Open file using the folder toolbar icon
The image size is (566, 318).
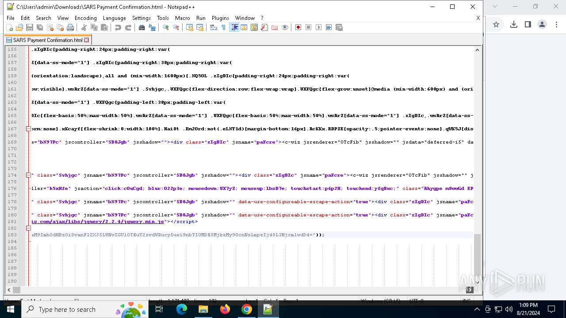point(19,27)
